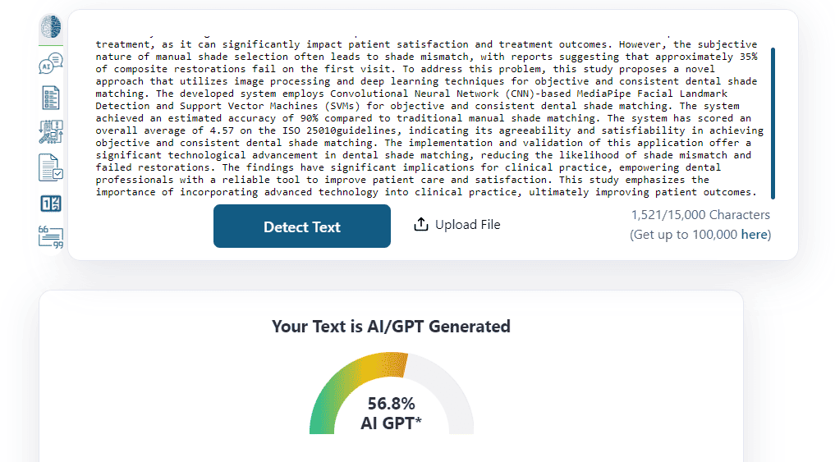835x462 pixels.
Task: Click inside the abstract text input area
Action: coord(430,118)
